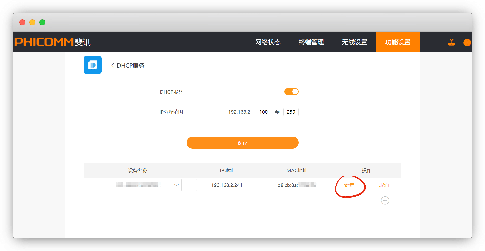Click the 绑定 link to bind device
Viewport: 485px width, 251px height.
[x=349, y=185]
